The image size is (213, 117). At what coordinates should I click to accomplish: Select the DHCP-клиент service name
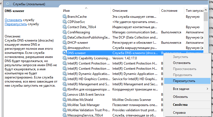(78, 43)
